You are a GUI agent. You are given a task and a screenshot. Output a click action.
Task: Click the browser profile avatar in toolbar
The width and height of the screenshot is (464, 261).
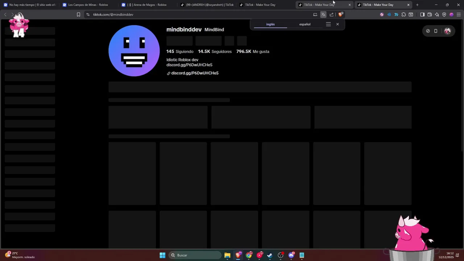coord(451,14)
